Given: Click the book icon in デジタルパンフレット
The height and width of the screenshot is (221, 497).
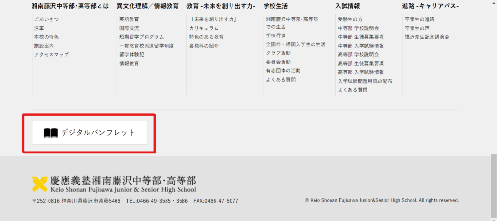Looking at the screenshot, I should click(50, 133).
